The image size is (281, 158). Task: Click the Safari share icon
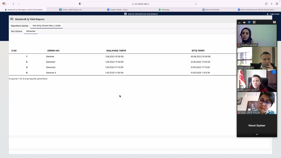click(266, 4)
